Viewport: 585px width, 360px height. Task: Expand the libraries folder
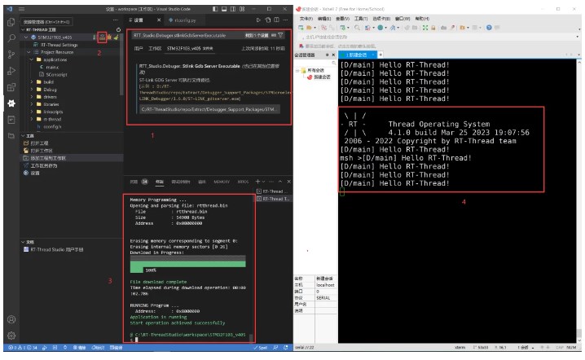[x=32, y=104]
